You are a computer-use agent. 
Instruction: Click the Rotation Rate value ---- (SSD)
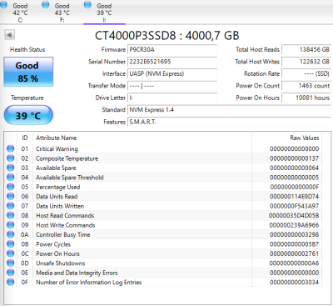[x=306, y=73]
